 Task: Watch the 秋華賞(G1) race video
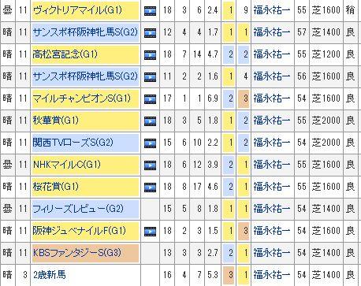pyautogui.click(x=151, y=121)
